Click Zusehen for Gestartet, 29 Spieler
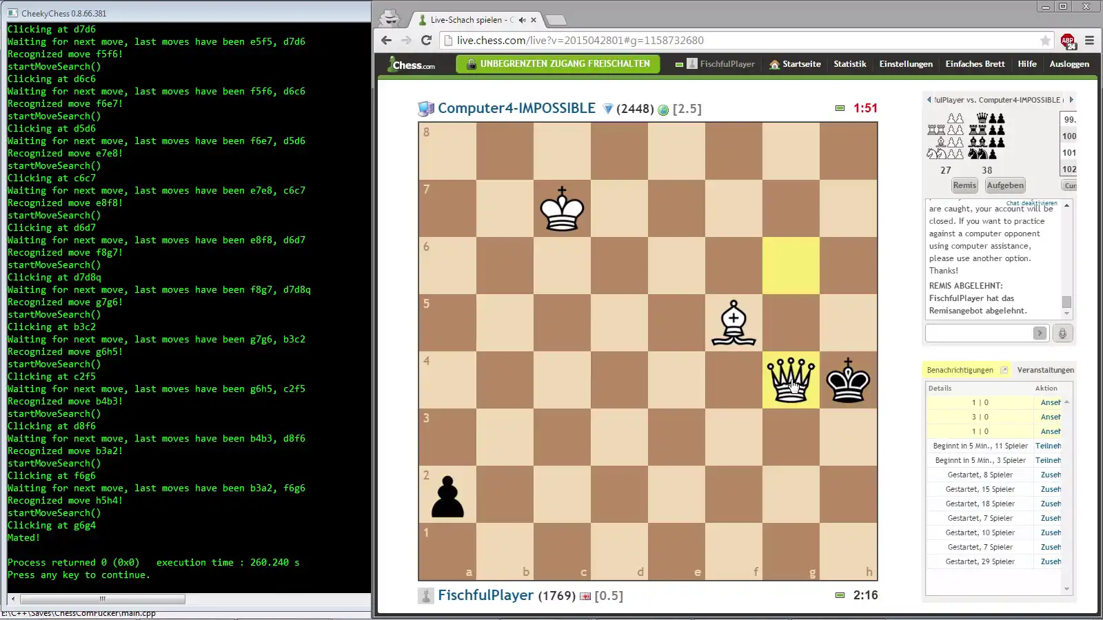Image resolution: width=1103 pixels, height=620 pixels. 1051,561
